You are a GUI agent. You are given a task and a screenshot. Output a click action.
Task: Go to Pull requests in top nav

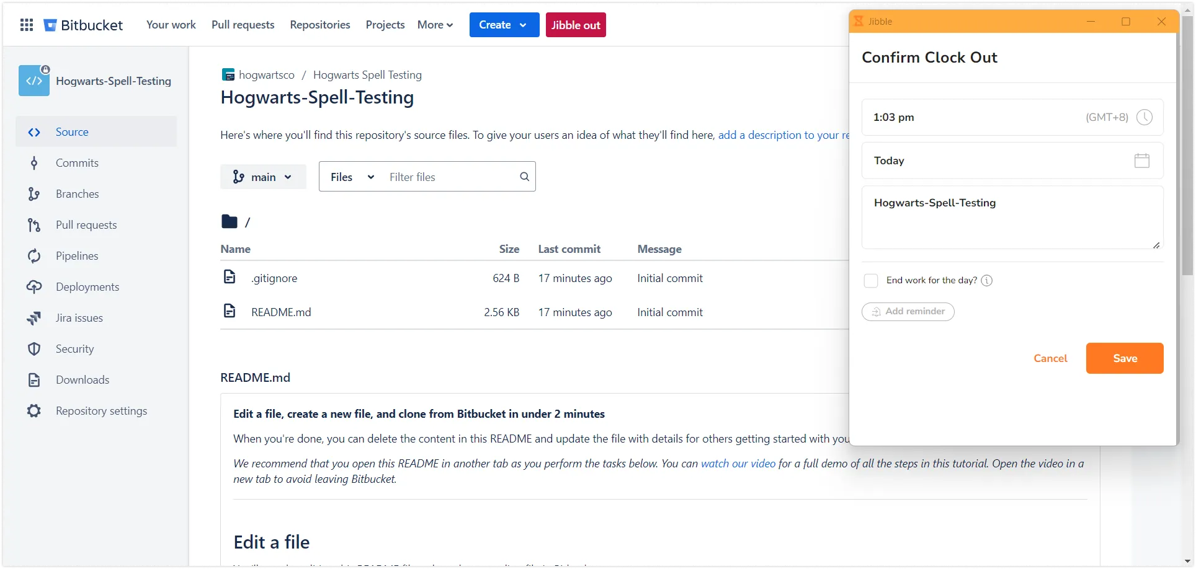tap(243, 25)
